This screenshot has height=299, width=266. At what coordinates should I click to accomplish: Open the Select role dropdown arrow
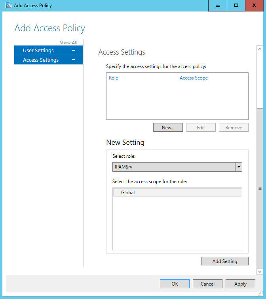pos(239,167)
